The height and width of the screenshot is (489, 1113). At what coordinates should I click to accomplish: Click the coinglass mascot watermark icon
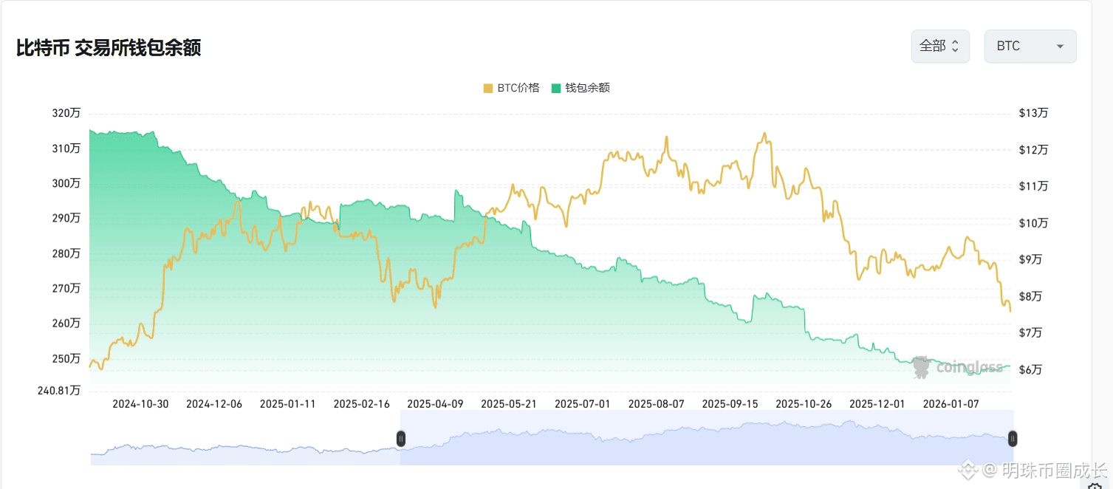pos(921,367)
